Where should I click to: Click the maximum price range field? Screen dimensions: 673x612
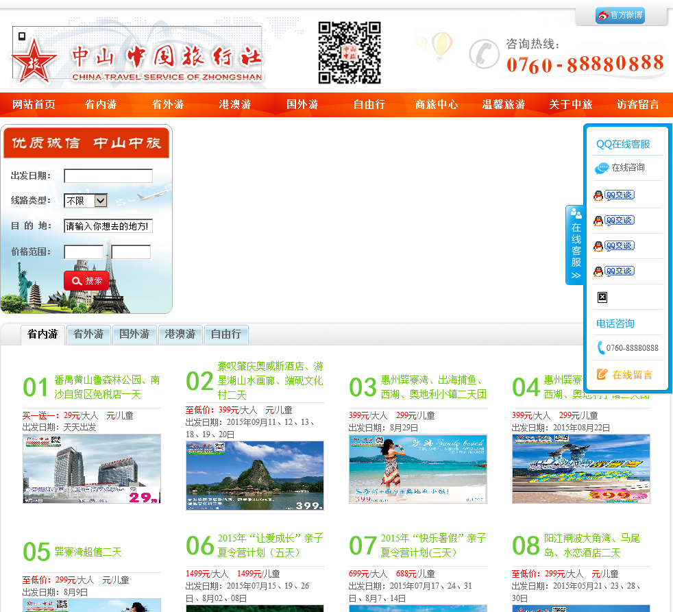coord(131,252)
